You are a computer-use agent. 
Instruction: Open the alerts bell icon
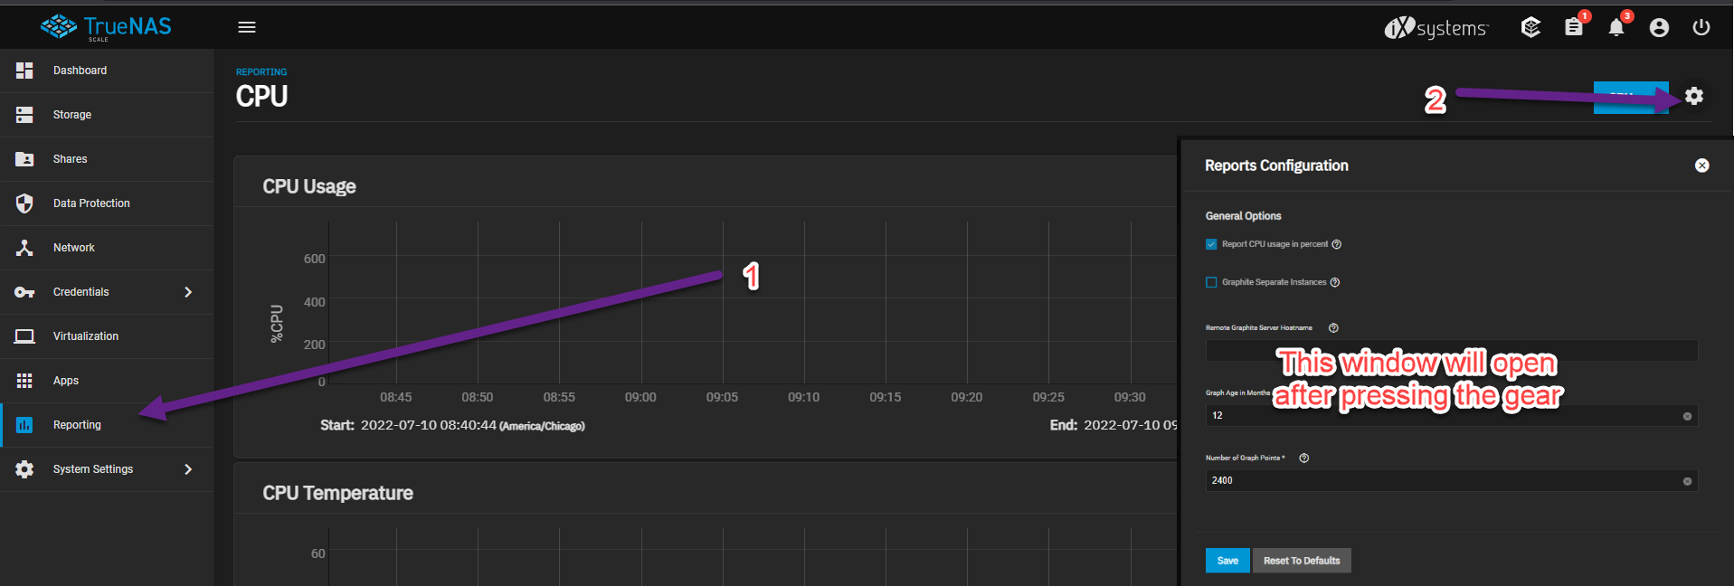1616,27
